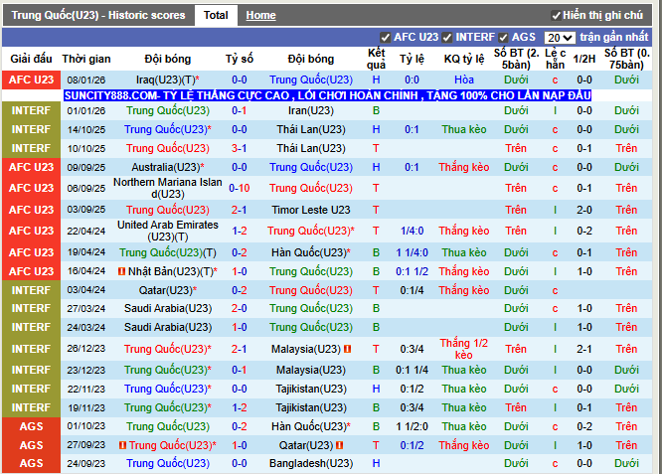Click Tajikistan(U23) on 19/11/23
662x474 pixels.
pos(311,407)
